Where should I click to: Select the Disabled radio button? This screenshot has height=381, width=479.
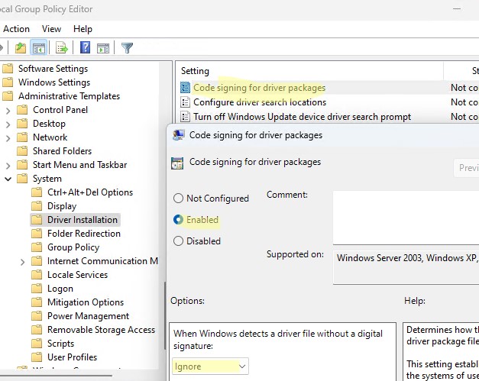pyautogui.click(x=179, y=241)
